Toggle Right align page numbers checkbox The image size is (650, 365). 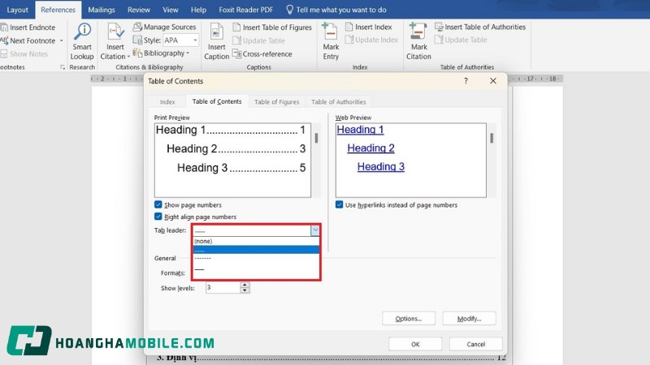[x=158, y=217]
